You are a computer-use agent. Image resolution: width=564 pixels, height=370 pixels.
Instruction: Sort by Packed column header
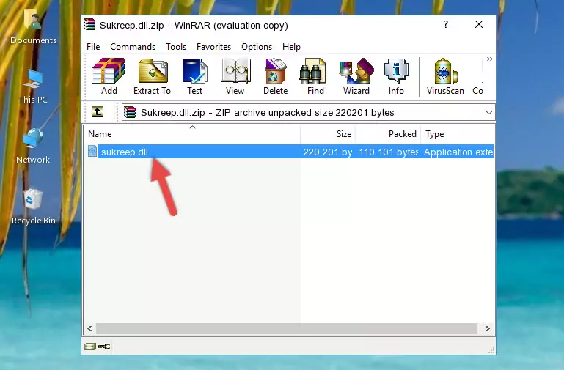388,134
